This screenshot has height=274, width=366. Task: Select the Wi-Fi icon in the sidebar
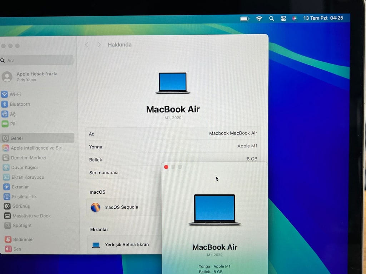[4, 94]
